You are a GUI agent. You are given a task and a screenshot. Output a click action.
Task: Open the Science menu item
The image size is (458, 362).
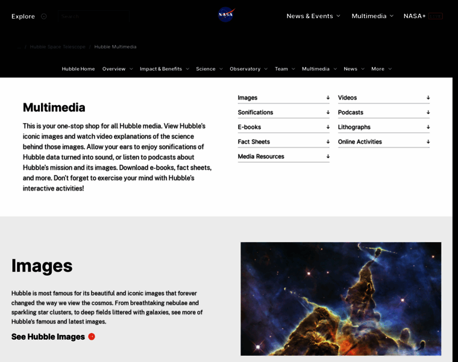(x=205, y=69)
